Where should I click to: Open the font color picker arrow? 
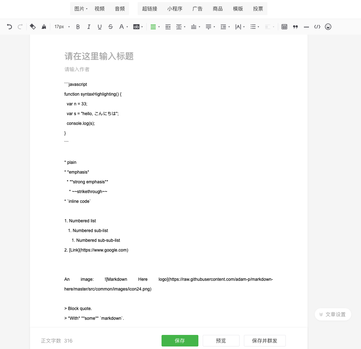[127, 27]
